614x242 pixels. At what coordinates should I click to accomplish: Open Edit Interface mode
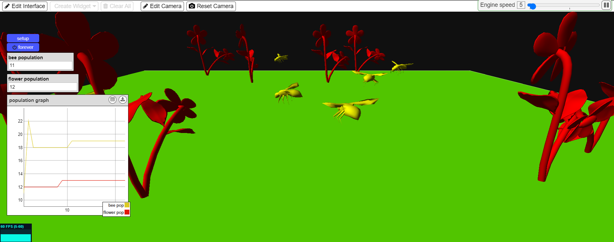(25, 6)
